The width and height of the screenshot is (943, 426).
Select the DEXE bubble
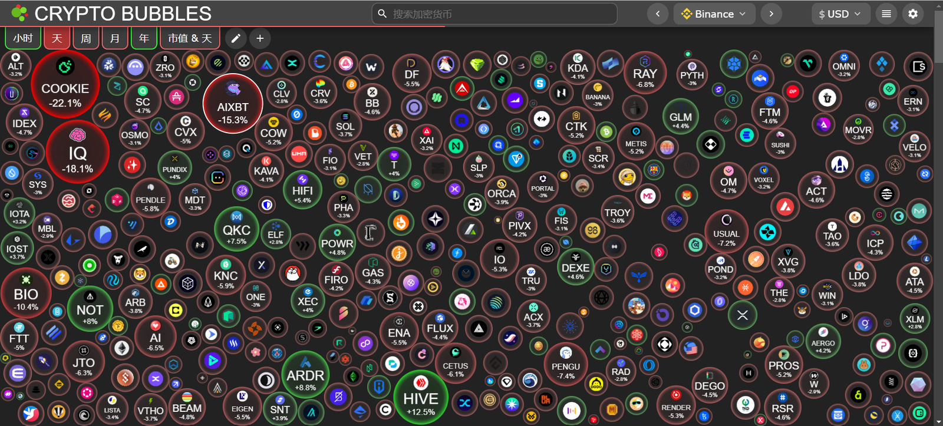point(576,266)
